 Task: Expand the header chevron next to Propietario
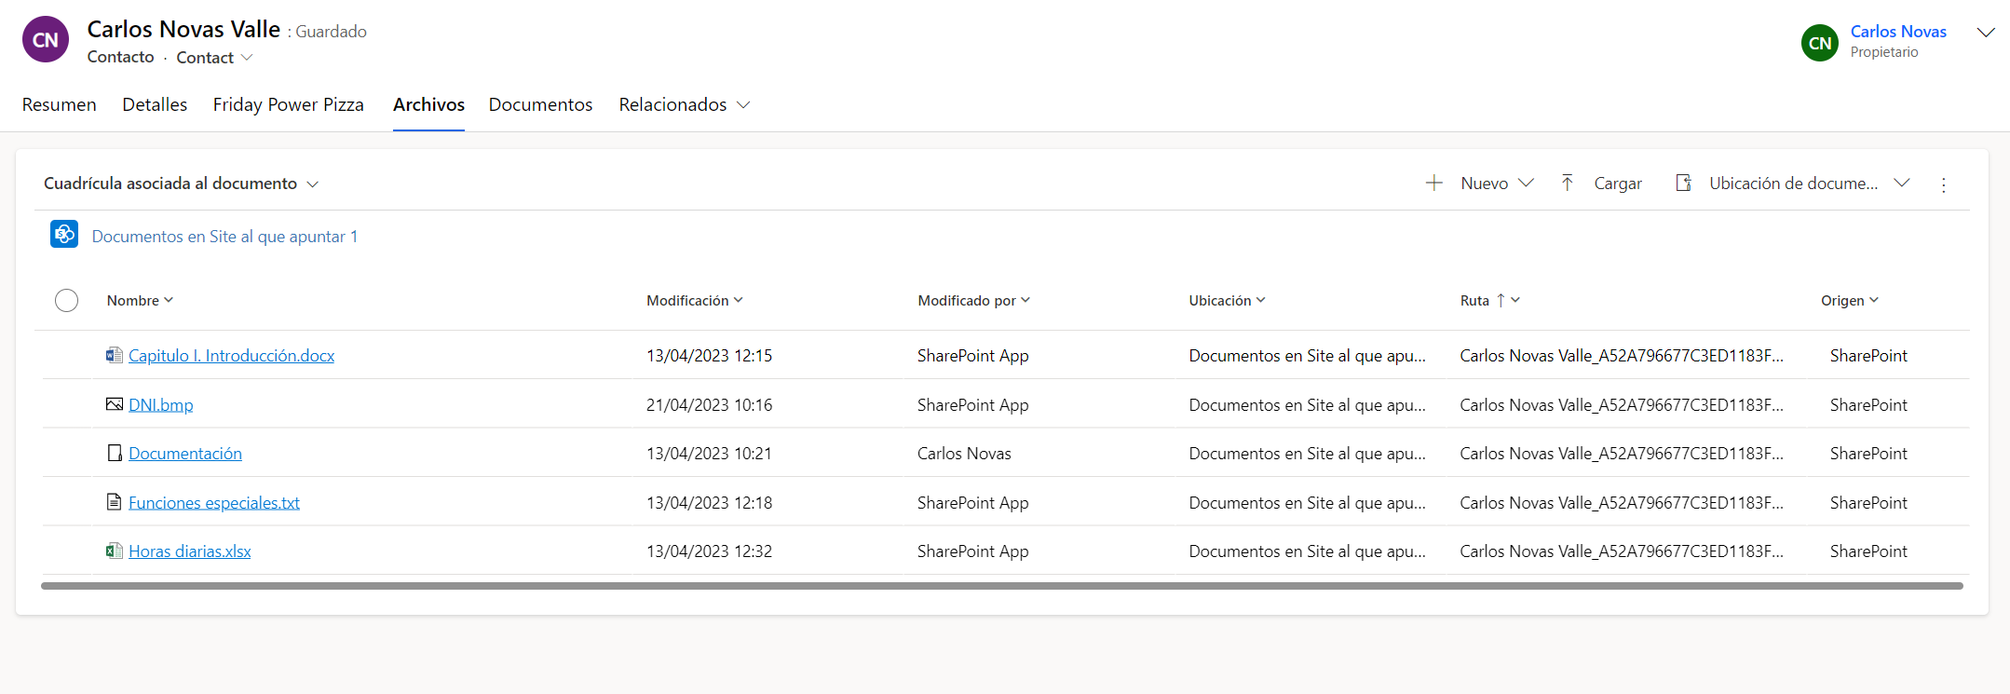click(1986, 33)
